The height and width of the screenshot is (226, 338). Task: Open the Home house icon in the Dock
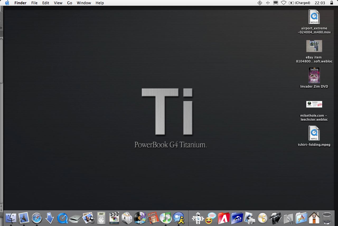tap(314, 218)
